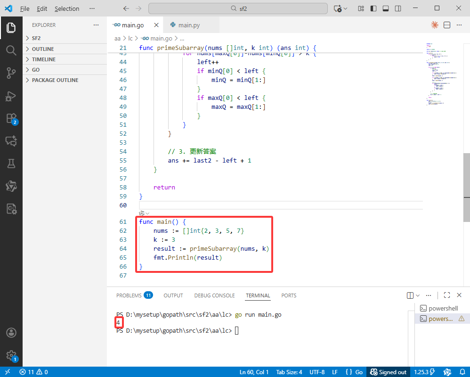Toggle the primary side bar

point(373,8)
